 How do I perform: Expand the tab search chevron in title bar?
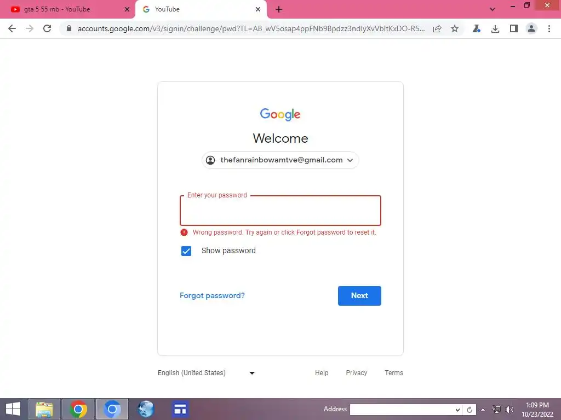493,9
